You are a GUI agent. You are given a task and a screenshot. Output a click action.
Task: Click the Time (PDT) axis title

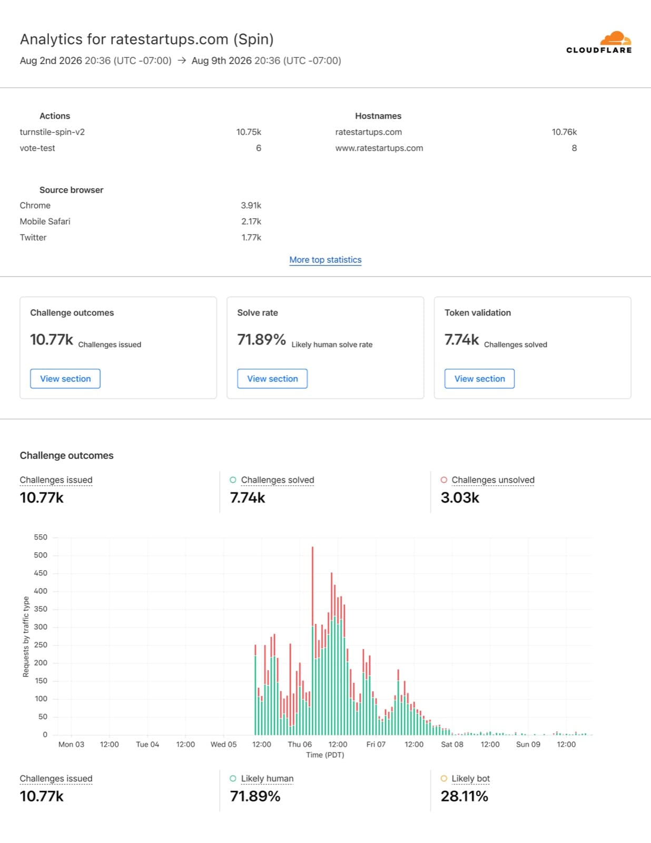325,755
